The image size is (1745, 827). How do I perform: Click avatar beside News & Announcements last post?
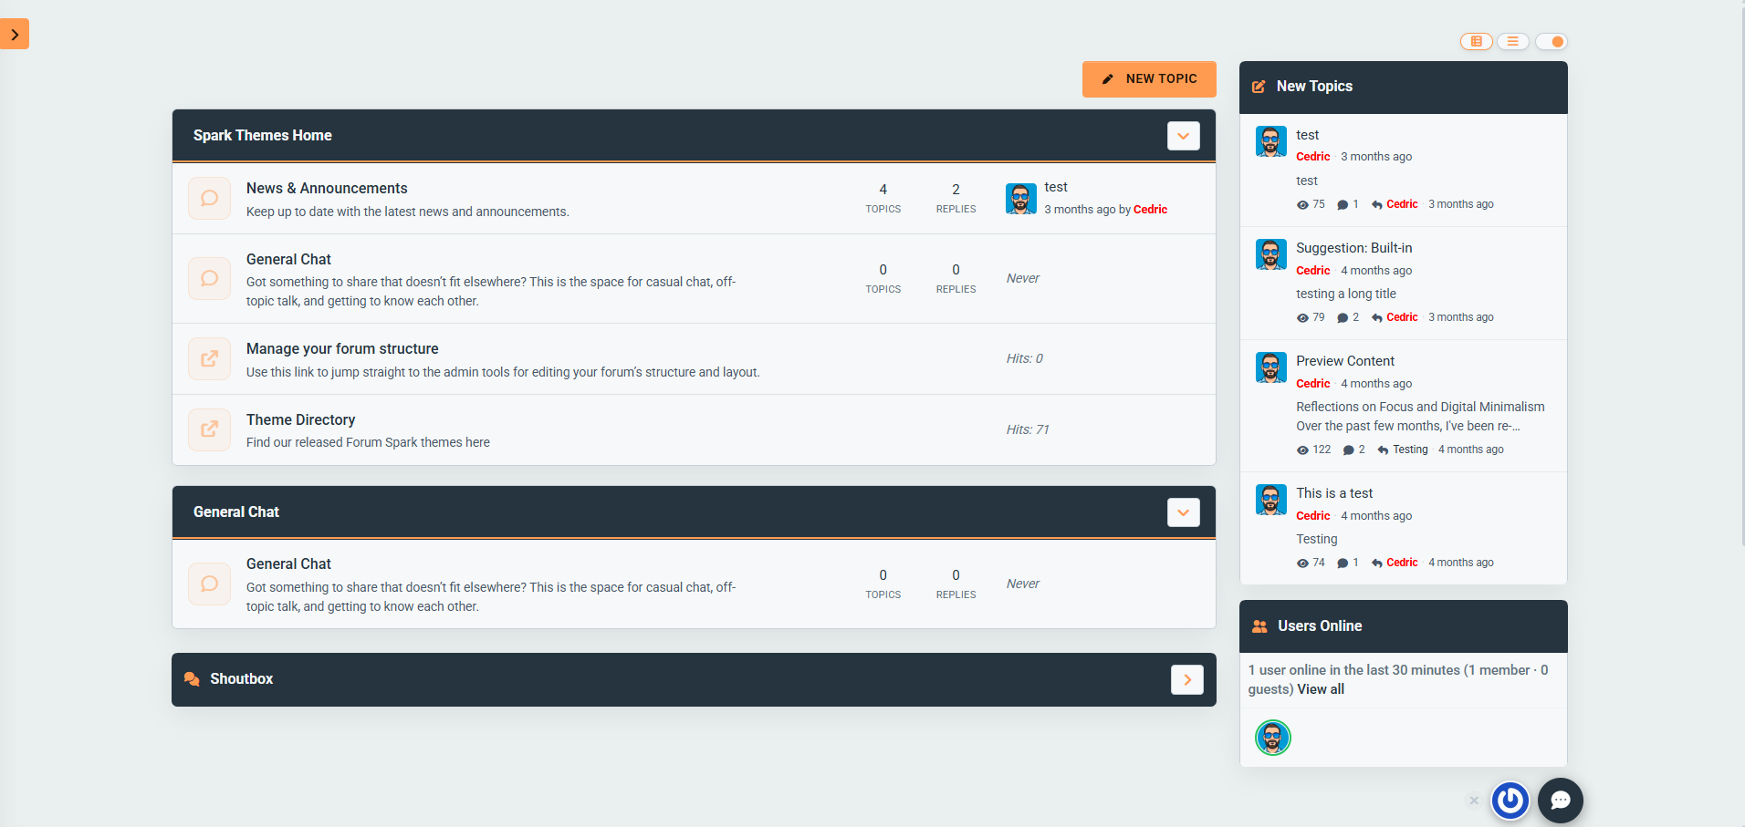(x=1021, y=198)
